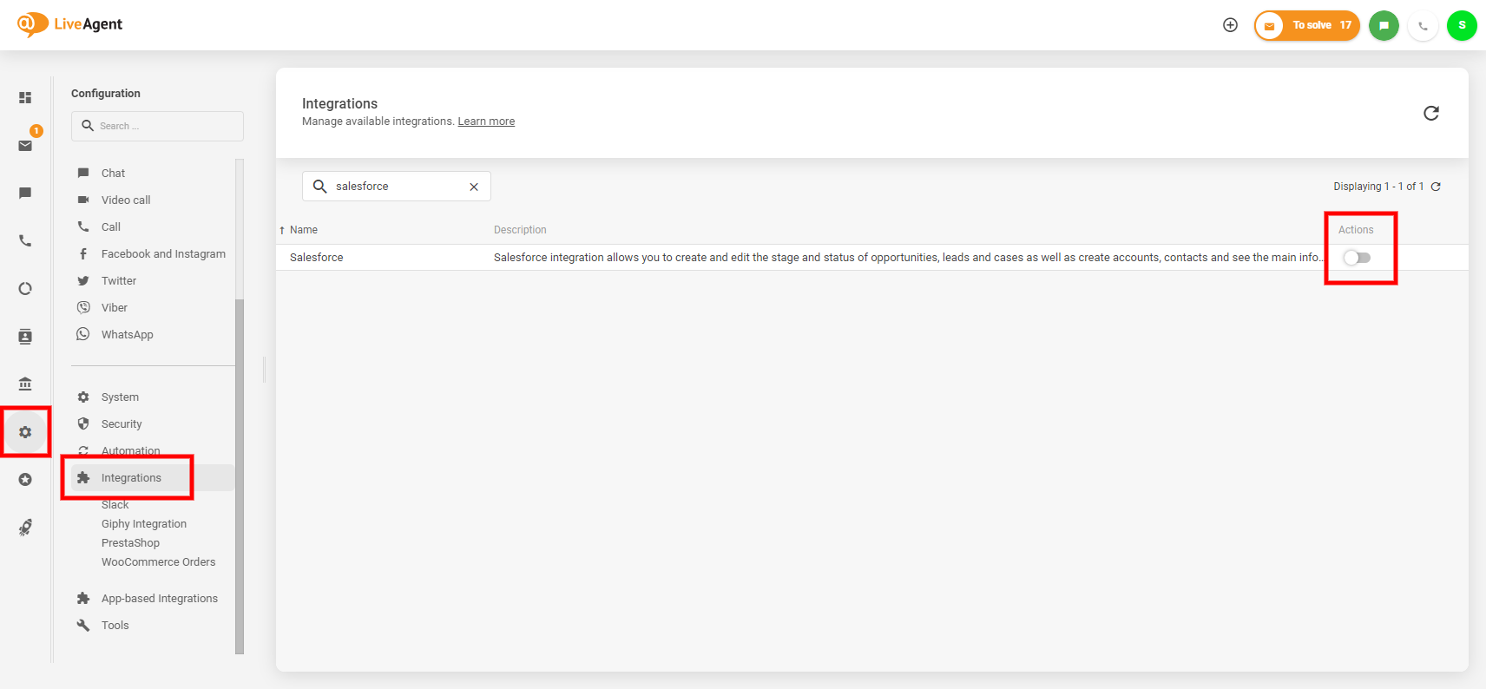Open the reports circle icon in sidebar

point(25,289)
